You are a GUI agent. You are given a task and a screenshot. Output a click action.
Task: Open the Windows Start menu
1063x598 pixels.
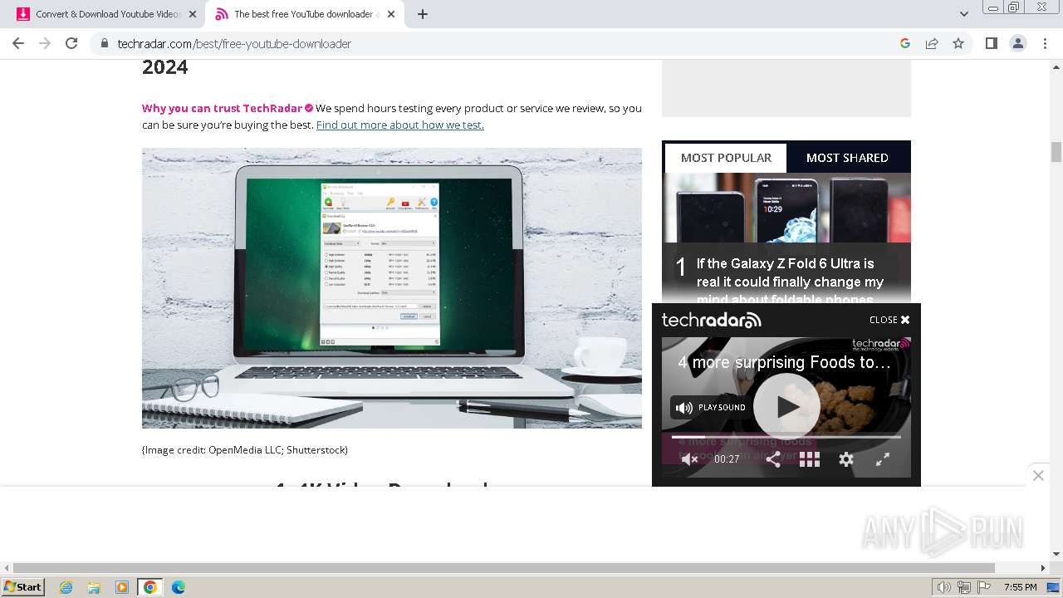pyautogui.click(x=23, y=587)
